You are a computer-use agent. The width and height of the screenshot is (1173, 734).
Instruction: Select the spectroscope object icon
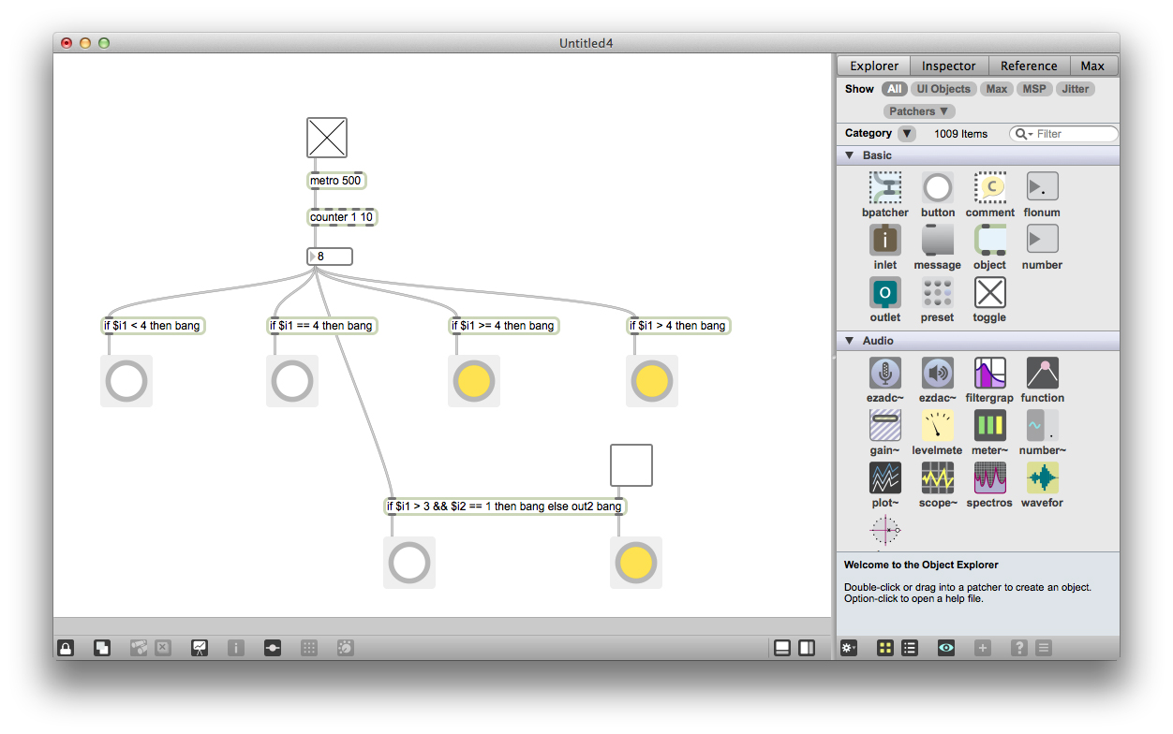[x=990, y=477]
